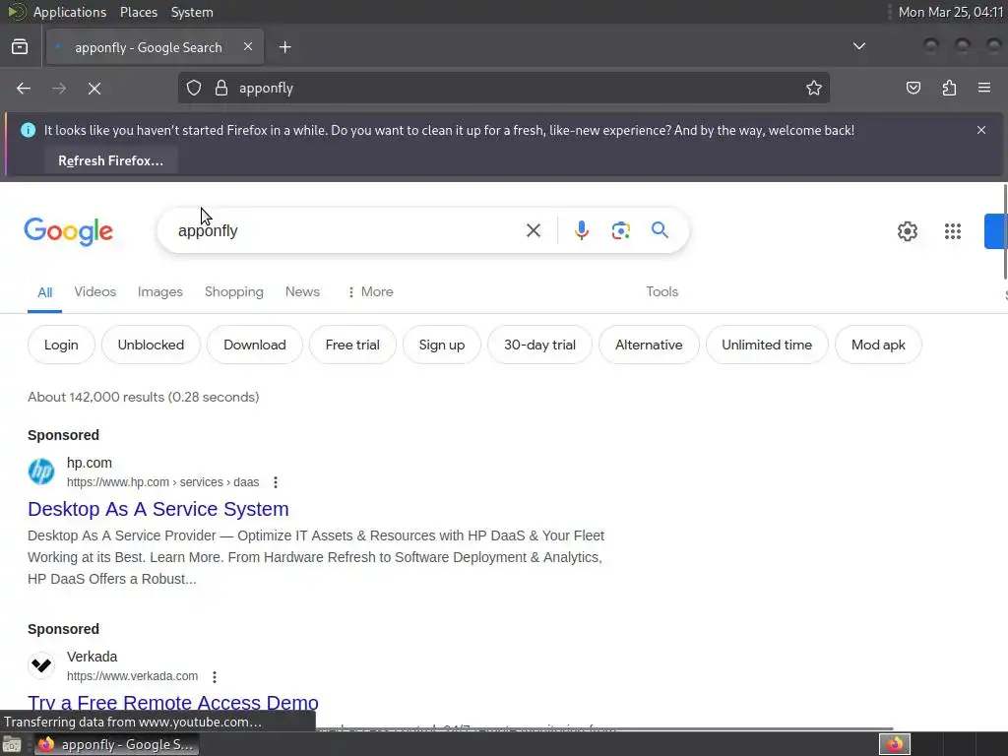Click the hp.com services daas URL
Screen dimensions: 1008x756
[x=162, y=482]
